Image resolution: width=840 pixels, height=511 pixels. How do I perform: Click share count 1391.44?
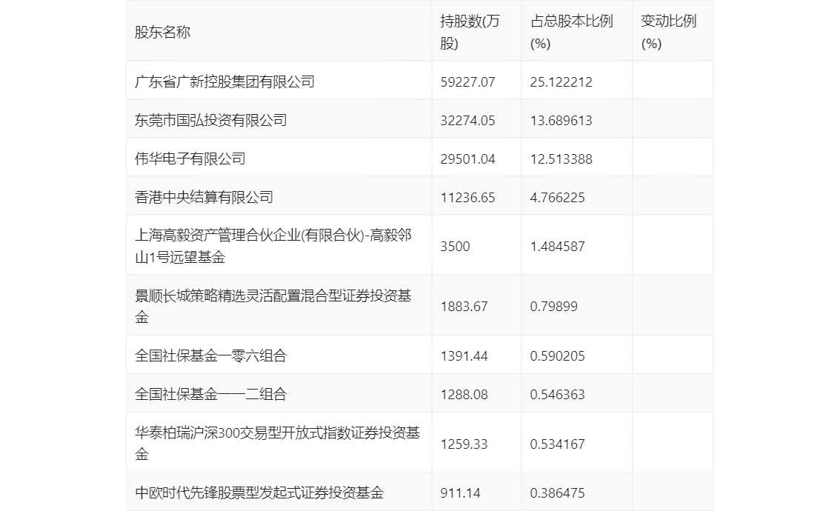pyautogui.click(x=464, y=356)
